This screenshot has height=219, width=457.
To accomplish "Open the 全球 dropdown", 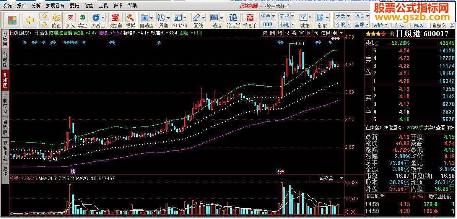I will [x=361, y=24].
